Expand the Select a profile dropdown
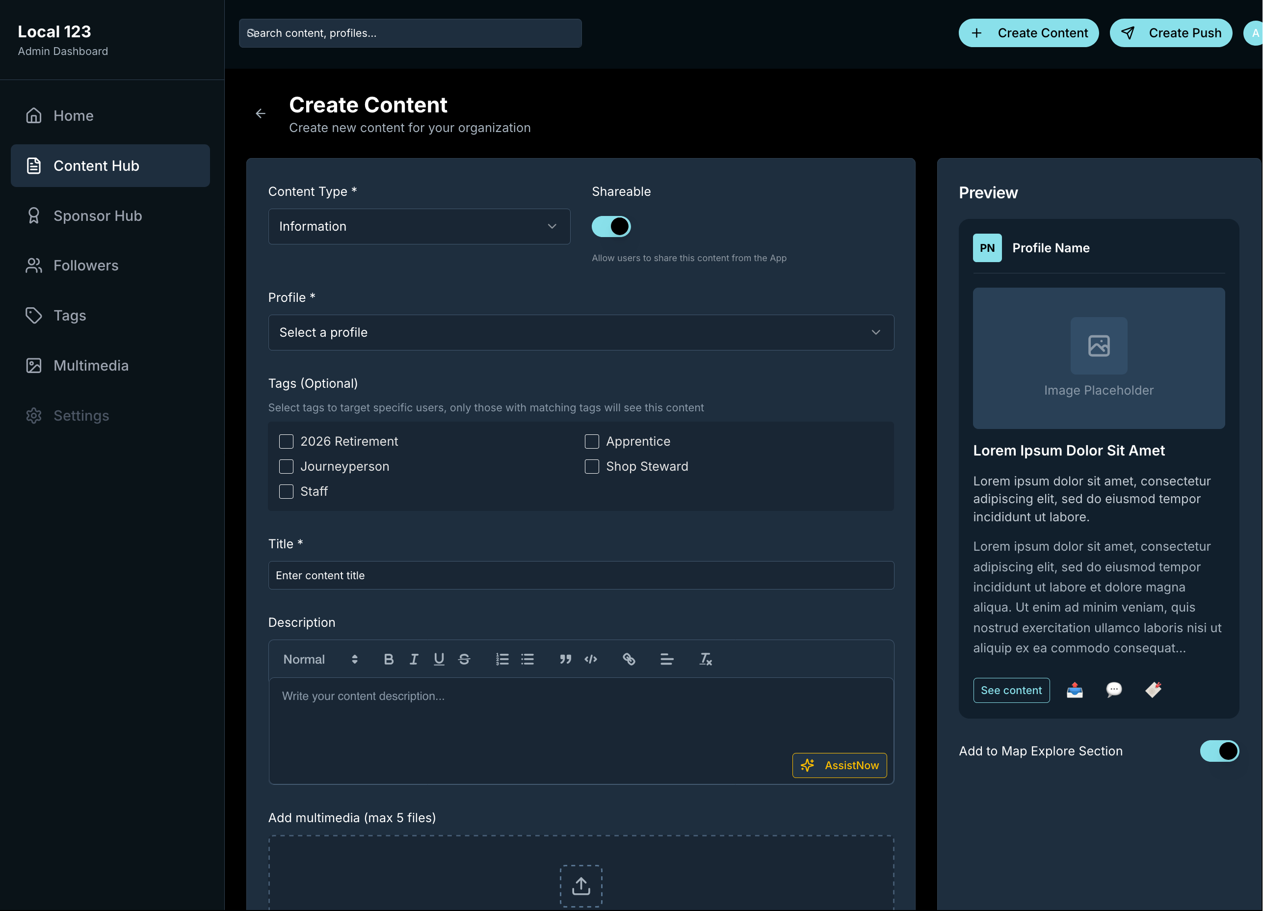1263x911 pixels. tap(581, 332)
